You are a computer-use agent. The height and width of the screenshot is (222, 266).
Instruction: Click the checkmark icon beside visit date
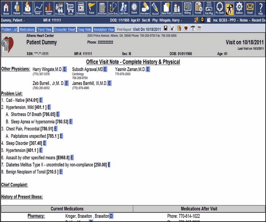(173, 28)
